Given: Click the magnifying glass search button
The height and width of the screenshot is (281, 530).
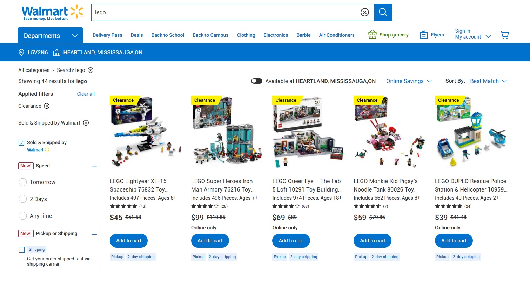Looking at the screenshot, I should point(383,12).
